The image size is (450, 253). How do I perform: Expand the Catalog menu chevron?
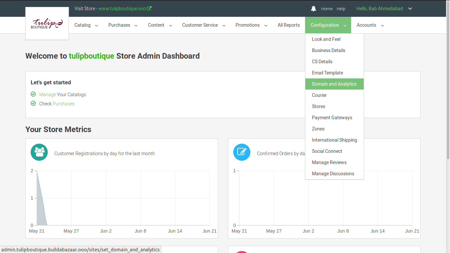(x=97, y=25)
